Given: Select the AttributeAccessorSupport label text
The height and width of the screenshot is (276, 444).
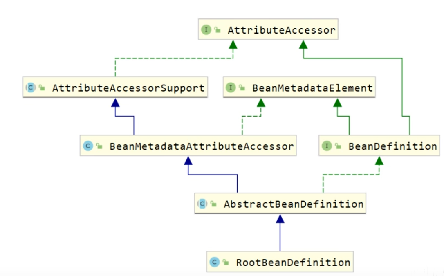Looking at the screenshot, I should [x=128, y=88].
